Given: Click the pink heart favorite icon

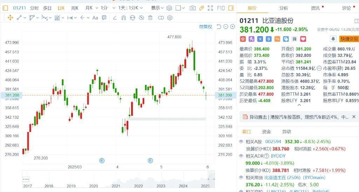Looking at the screenshot, I should pos(303,39).
